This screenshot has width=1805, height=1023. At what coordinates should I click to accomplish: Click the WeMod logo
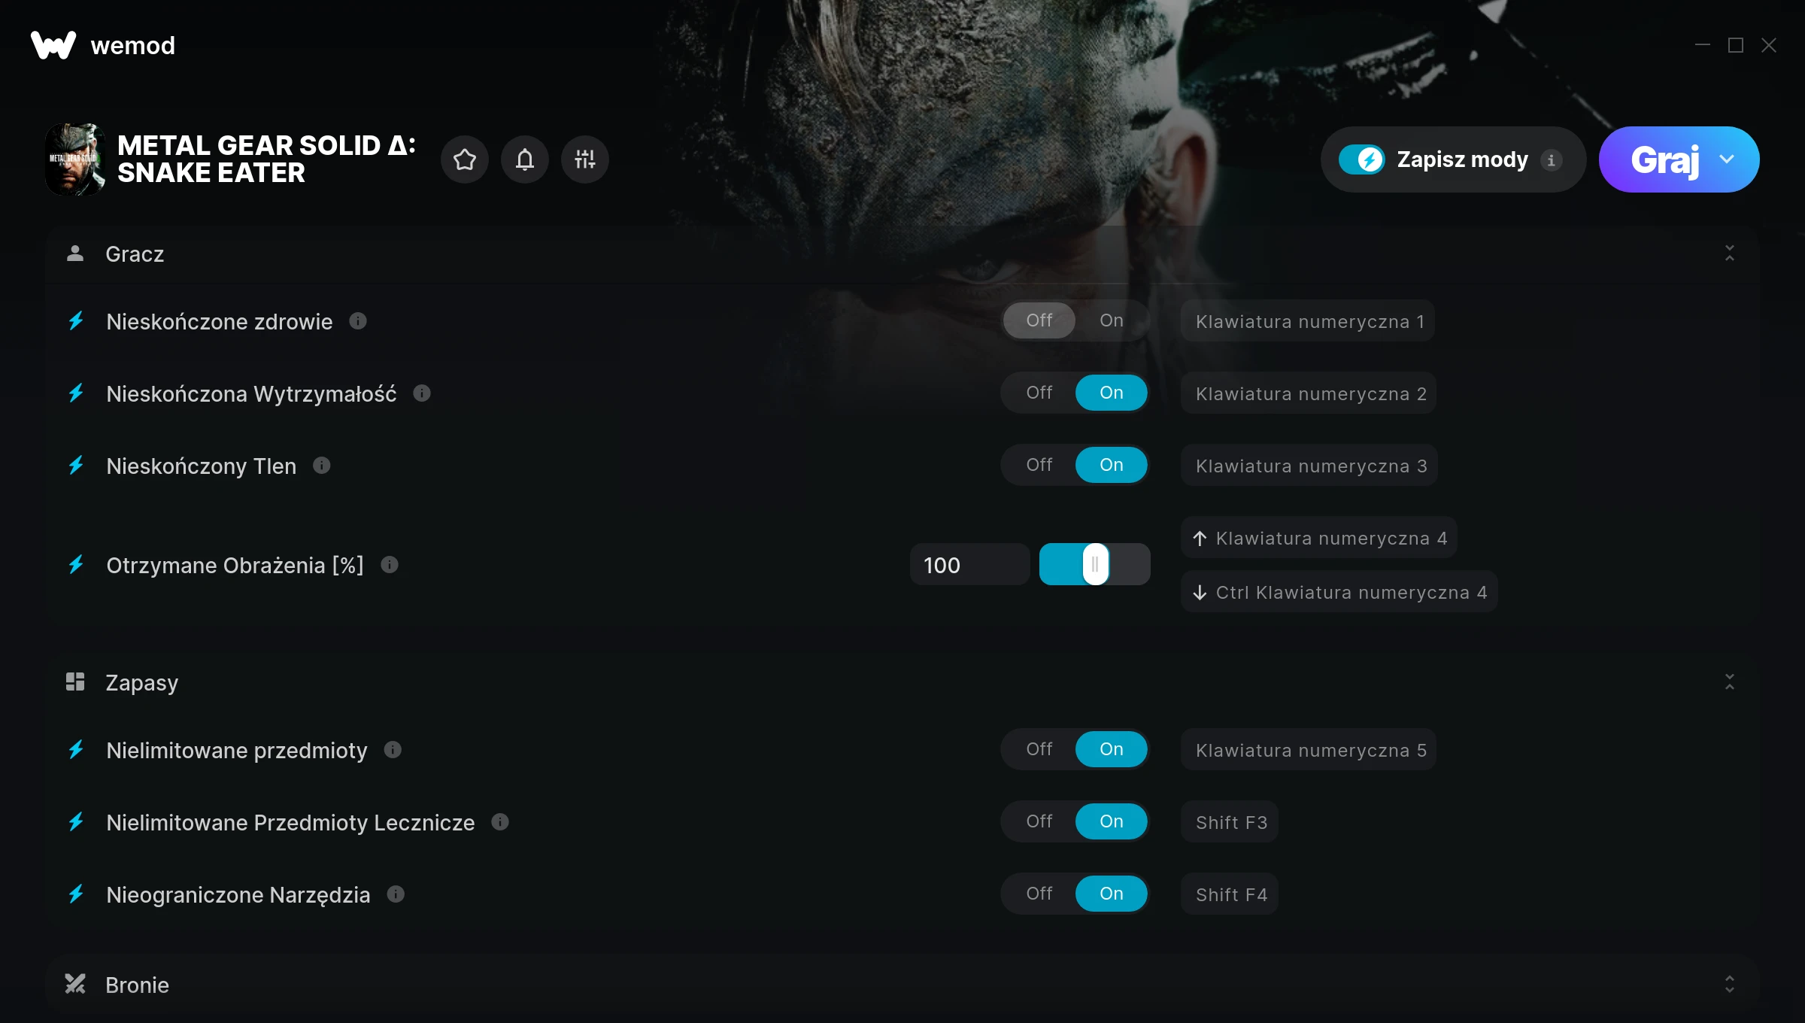pos(103,45)
